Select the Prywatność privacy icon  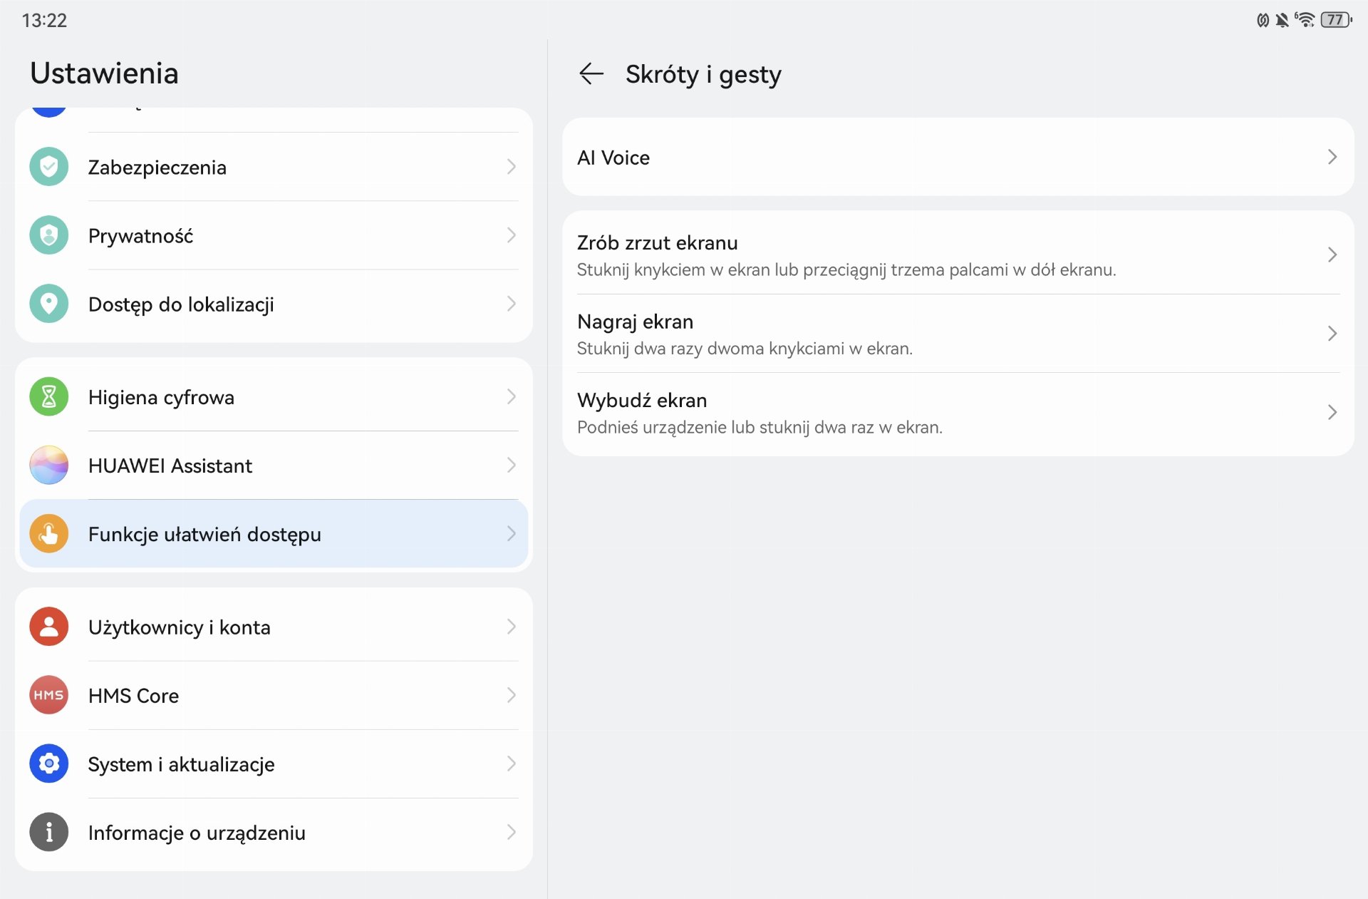(48, 235)
